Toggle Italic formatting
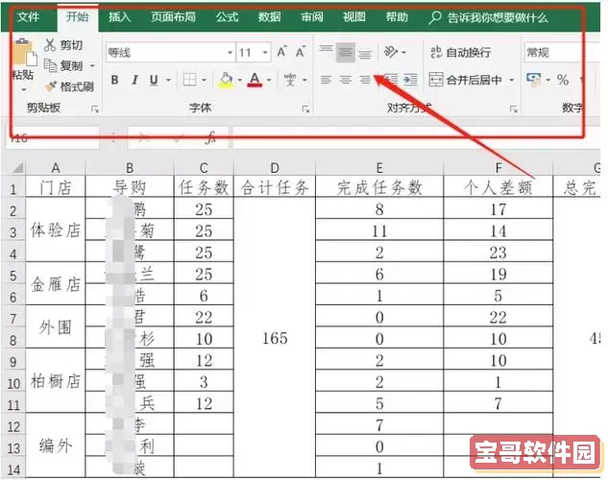Screen dimensions: 608x480 134,81
